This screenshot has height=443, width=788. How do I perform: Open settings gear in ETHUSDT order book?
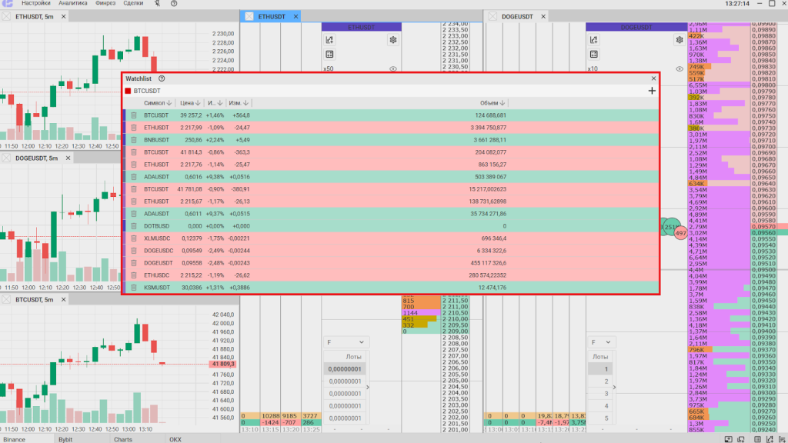(x=393, y=40)
